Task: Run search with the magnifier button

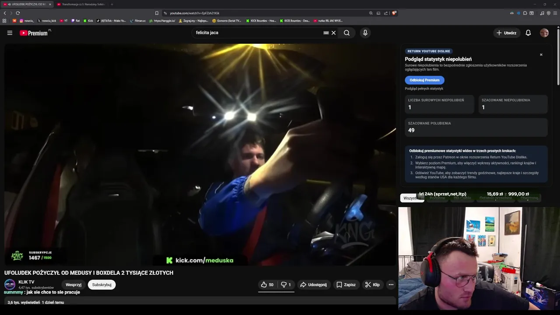Action: (x=346, y=33)
